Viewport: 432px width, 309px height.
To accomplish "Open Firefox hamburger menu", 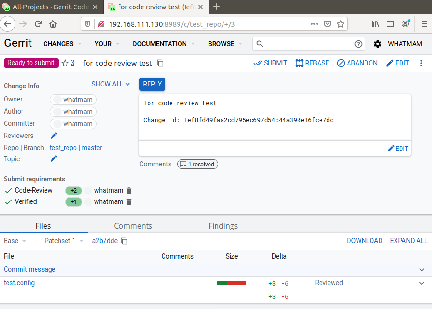I will coord(425,24).
